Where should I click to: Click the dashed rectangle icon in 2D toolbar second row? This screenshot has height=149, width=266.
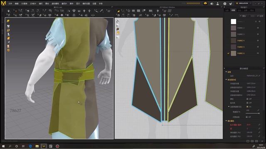click(x=177, y=15)
